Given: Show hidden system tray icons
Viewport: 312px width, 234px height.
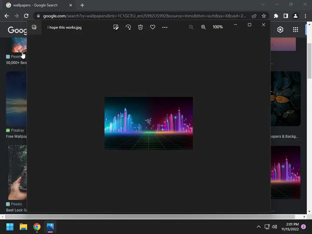Looking at the screenshot, I should click(258, 227).
